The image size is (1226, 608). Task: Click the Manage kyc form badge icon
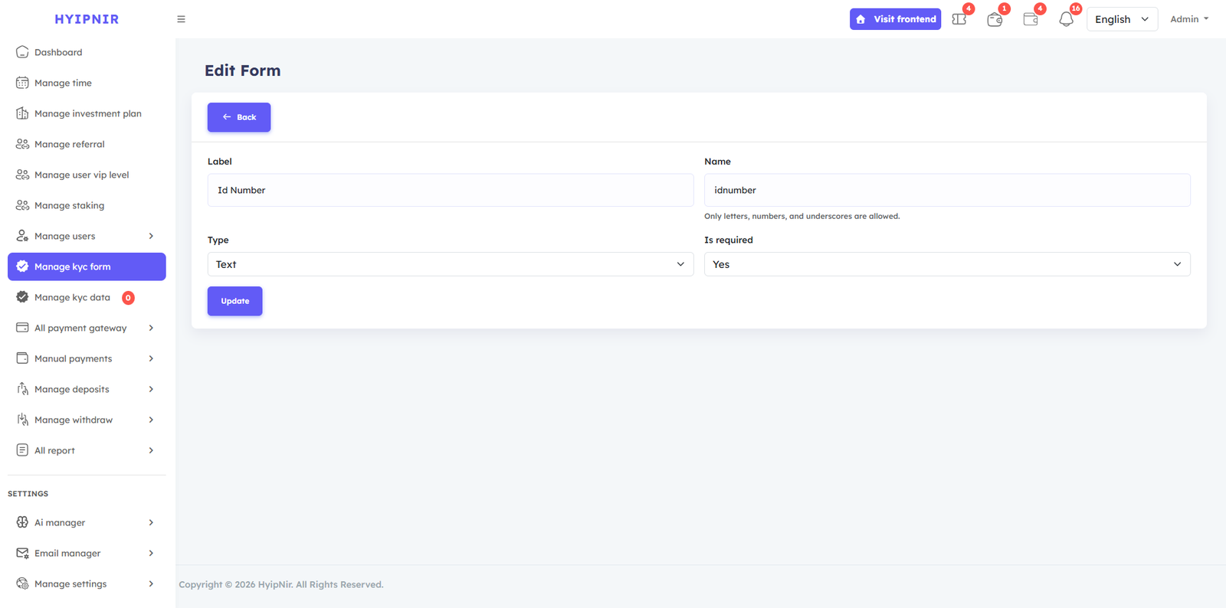tap(22, 266)
